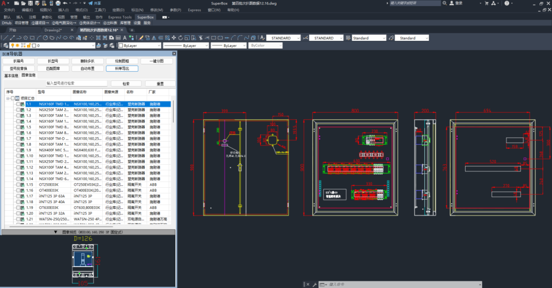The image size is (552, 288).
Task: Click the Layer Properties manager icon
Action: point(6,46)
